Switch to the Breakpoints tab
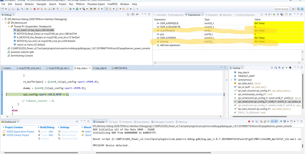Image resolution: width=305 pixels, height=154 pixels. (x=176, y=15)
